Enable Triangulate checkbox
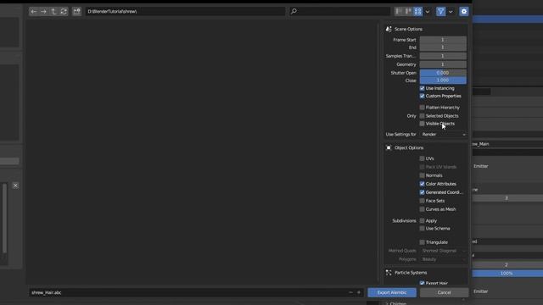543x305 pixels. 422,242
